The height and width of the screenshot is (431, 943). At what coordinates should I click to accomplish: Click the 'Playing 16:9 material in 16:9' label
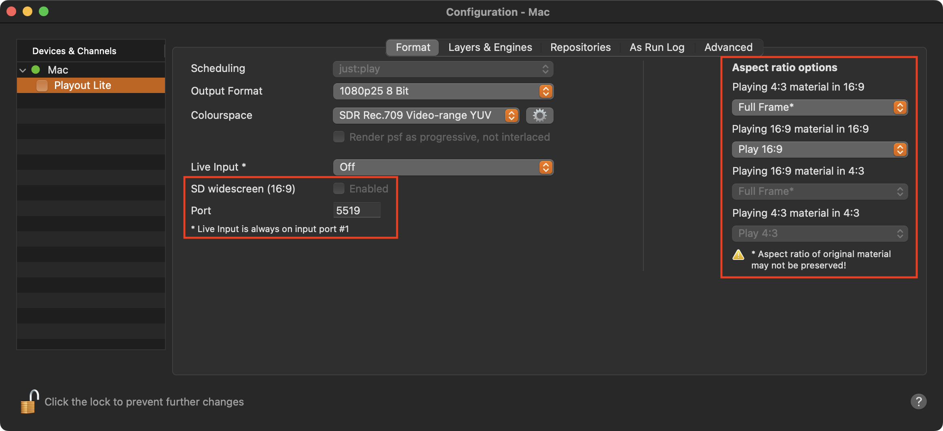tap(800, 129)
